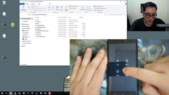The image size is (169, 95).
Task: Open Propiedades from the ribbon
Action: 83,8
